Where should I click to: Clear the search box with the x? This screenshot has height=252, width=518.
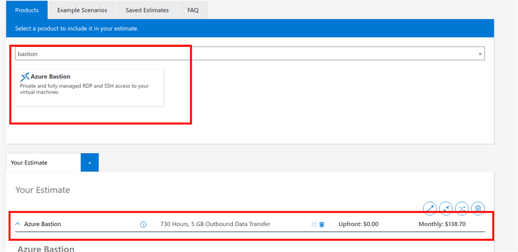(480, 54)
